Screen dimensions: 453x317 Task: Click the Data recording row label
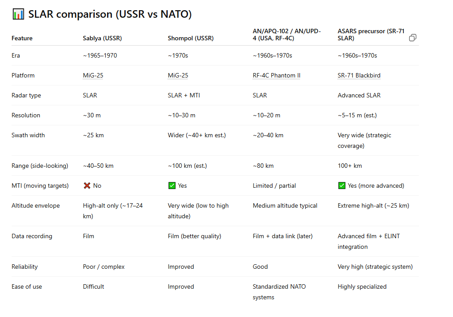32,236
